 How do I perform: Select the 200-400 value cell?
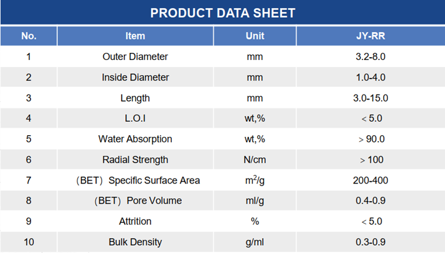point(370,180)
